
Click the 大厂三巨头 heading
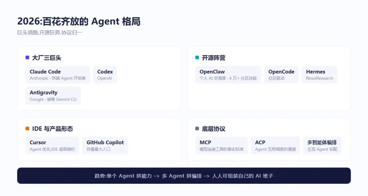[x=46, y=58]
